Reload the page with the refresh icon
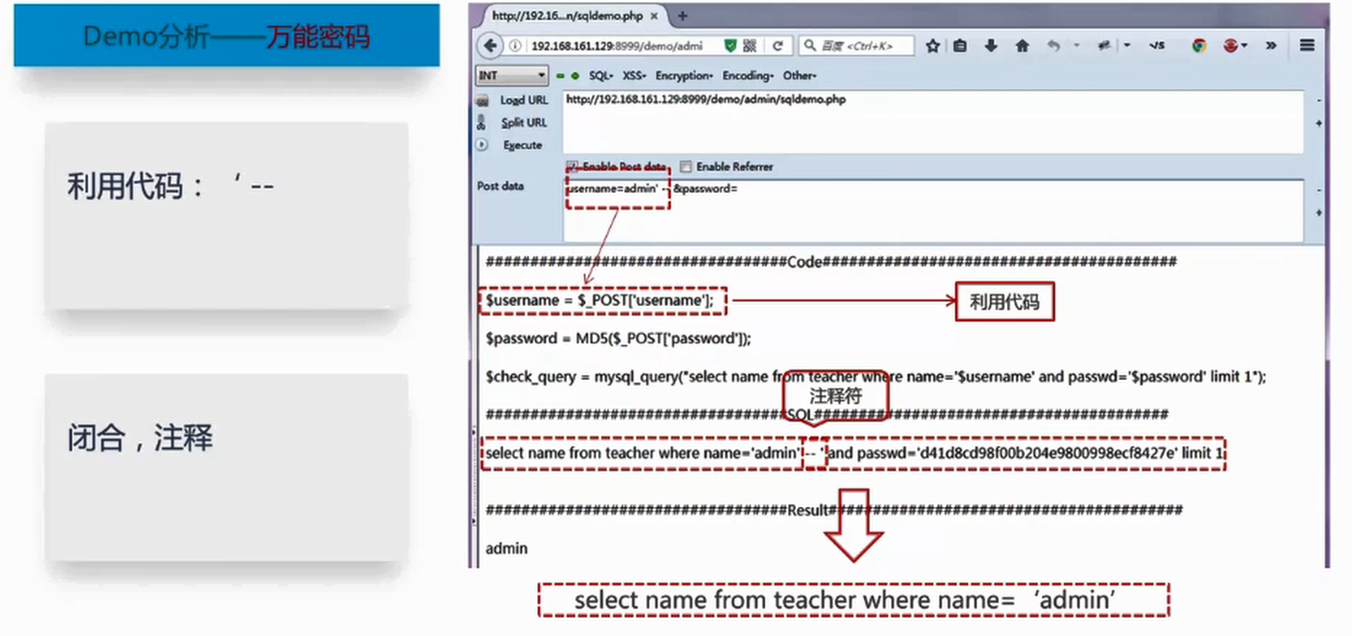Image resolution: width=1352 pixels, height=636 pixels. click(778, 46)
